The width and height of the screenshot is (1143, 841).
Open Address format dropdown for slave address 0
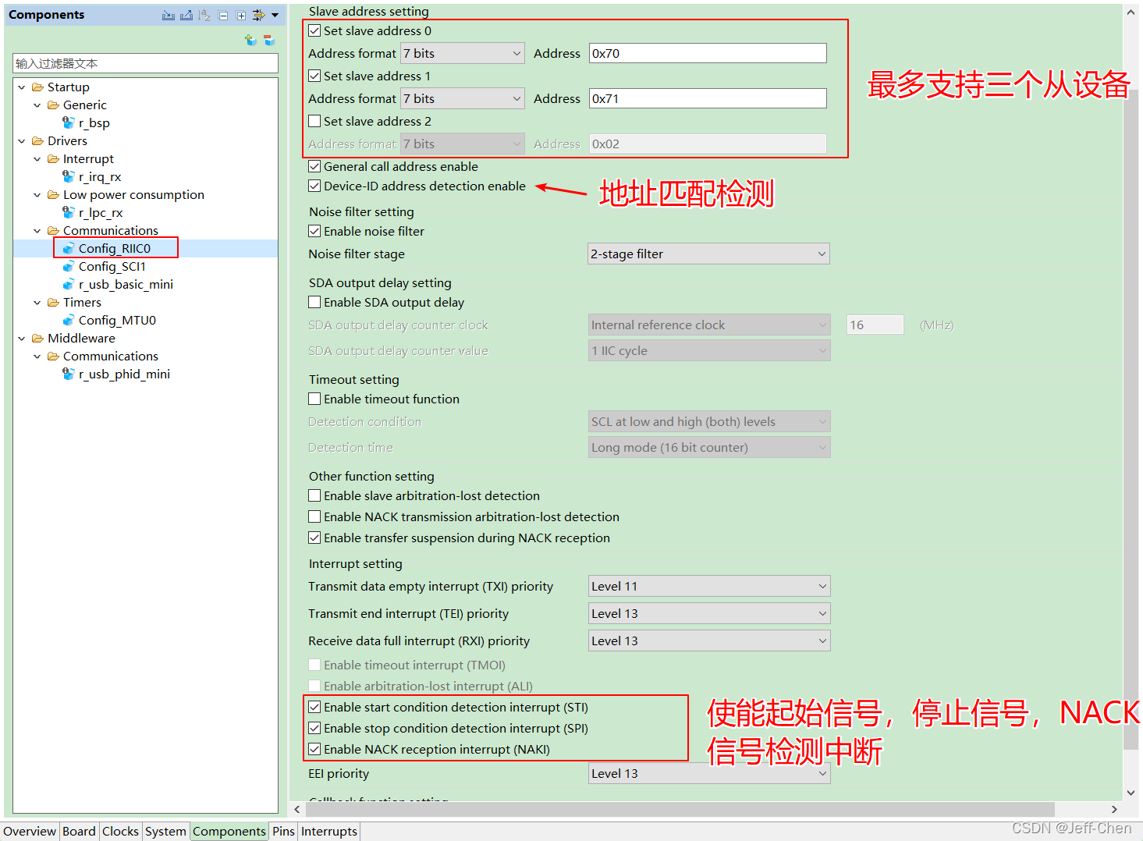(463, 53)
